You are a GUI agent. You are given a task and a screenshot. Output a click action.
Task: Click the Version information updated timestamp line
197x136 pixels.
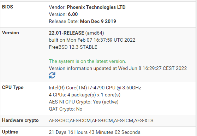(118, 68)
